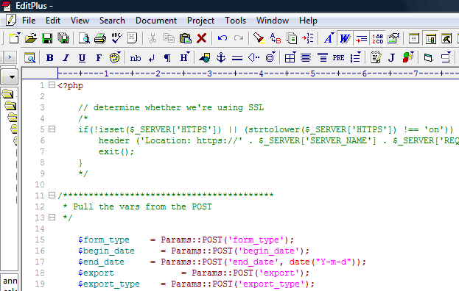Open the Color palette icon

click(x=115, y=58)
